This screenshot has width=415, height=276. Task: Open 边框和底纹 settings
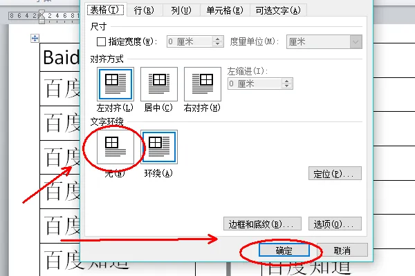tap(262, 224)
